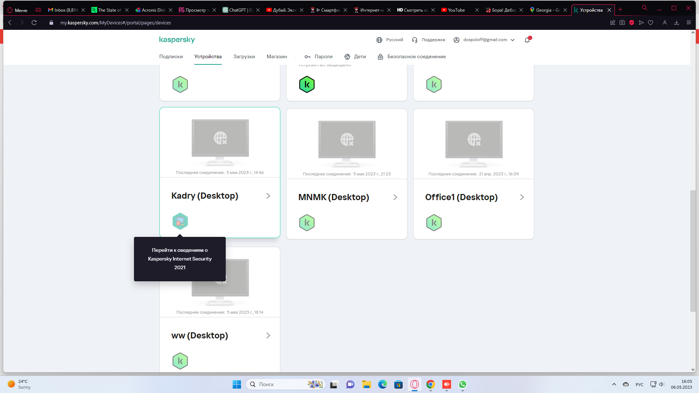Click the Kaspersky green shield icon on MNMK
Viewport: 699px width, 393px height.
pyautogui.click(x=307, y=222)
